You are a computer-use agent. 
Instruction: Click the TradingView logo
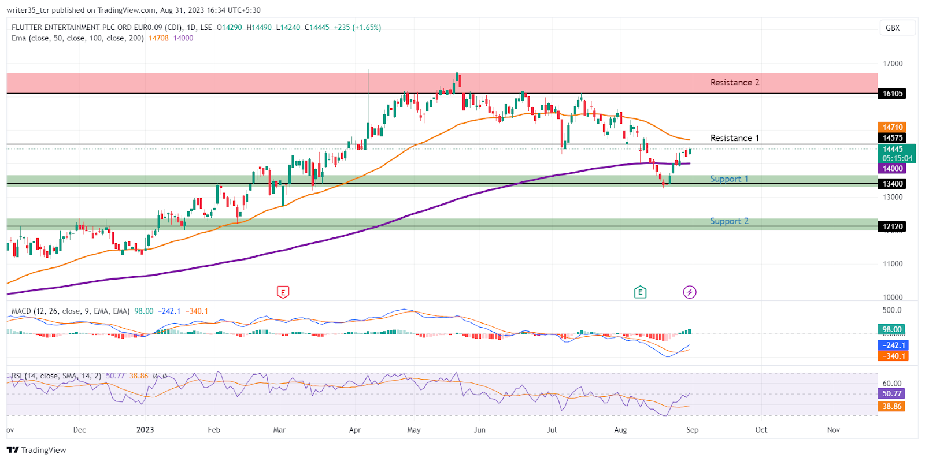point(13,450)
